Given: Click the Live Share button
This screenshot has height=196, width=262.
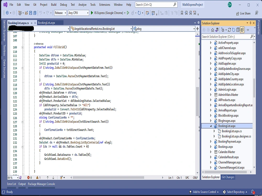Looking at the screenshot, I should pos(243,13).
